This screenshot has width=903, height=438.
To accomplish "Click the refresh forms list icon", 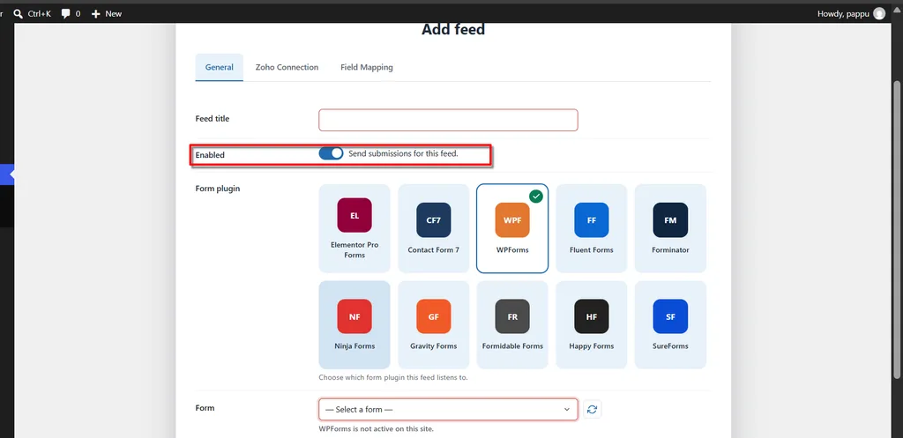I will pos(592,409).
